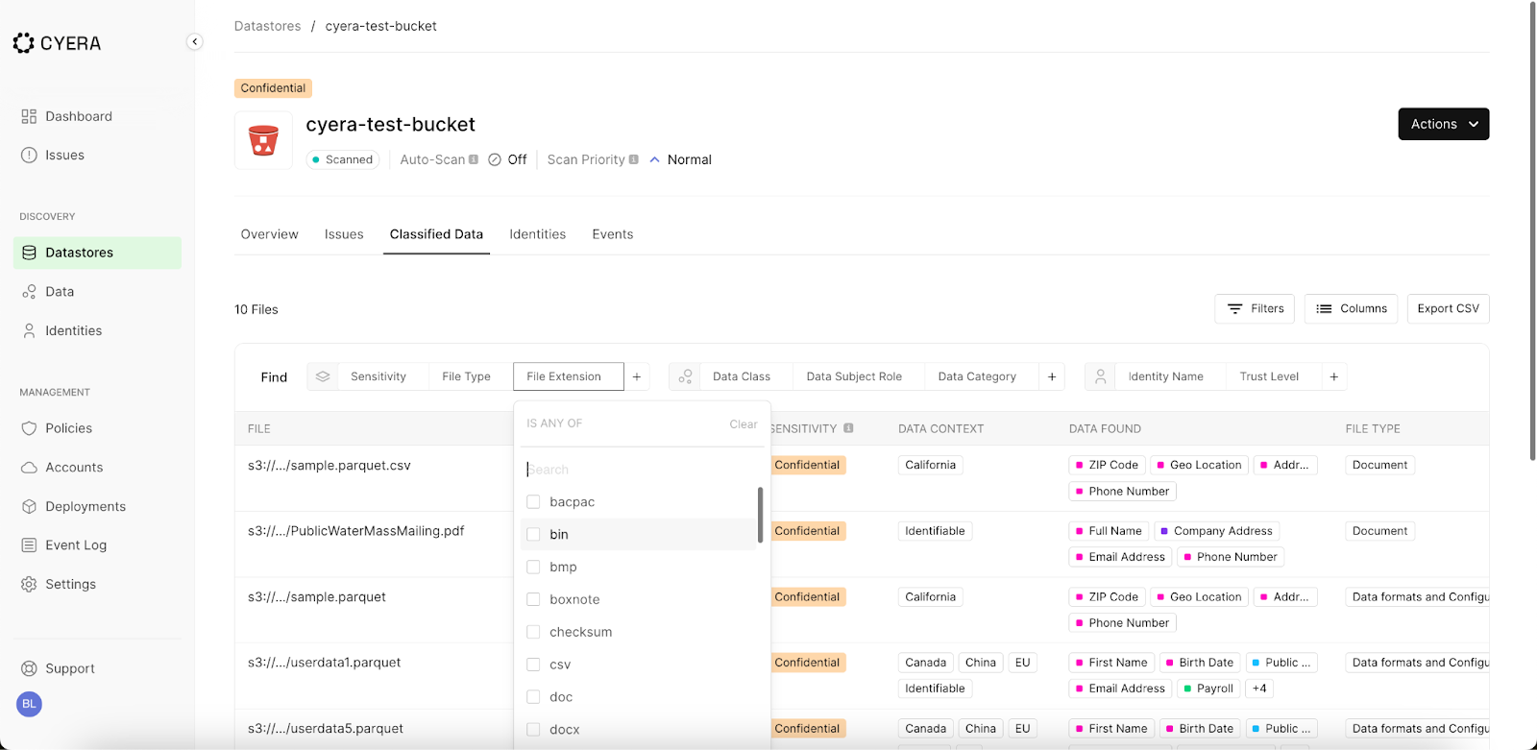Change Scan Priority from Normal

click(680, 159)
